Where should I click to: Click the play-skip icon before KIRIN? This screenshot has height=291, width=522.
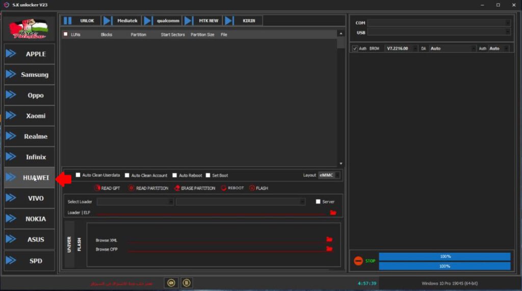pos(229,21)
